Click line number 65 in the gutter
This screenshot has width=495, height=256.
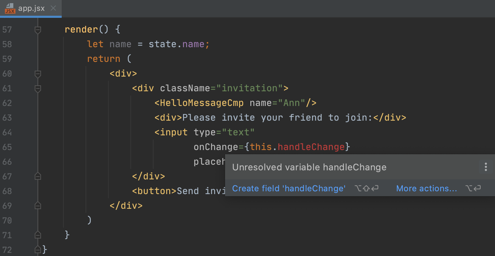[x=7, y=147]
